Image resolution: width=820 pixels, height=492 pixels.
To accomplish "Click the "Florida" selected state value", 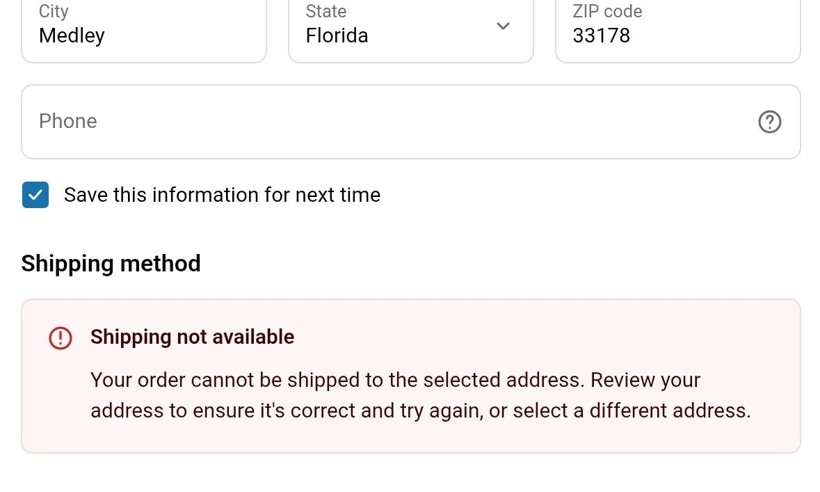I will (337, 35).
